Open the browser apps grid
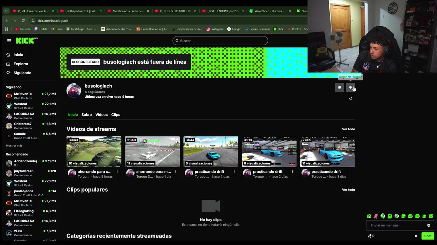 [6, 29]
